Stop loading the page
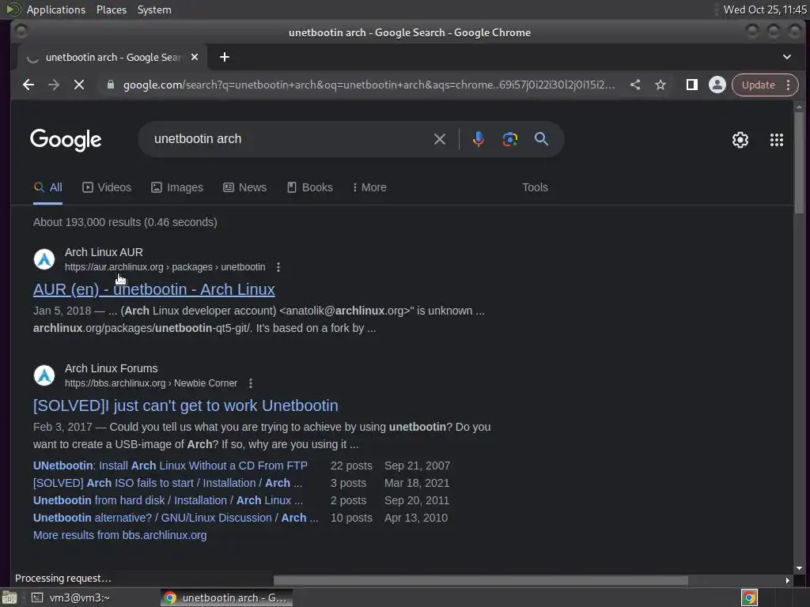Image resolution: width=810 pixels, height=607 pixels. (79, 85)
